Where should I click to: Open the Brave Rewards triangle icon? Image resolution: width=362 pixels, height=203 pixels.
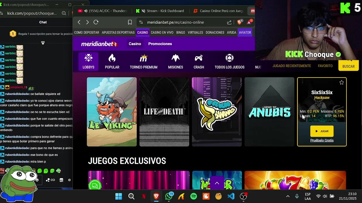[249, 22]
